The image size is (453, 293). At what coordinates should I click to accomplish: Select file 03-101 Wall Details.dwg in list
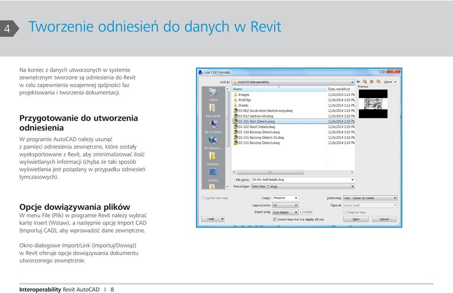(x=294, y=122)
